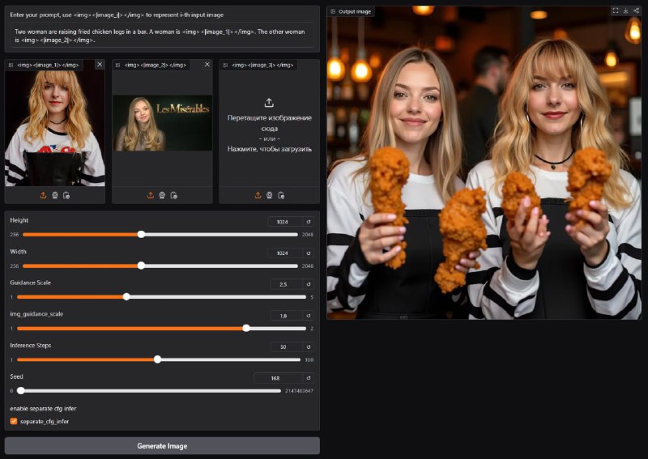Reset the Seed value to default
648x459 pixels.
[x=308, y=378]
